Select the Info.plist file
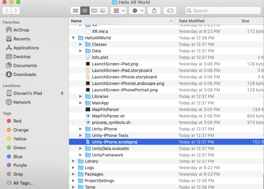This screenshot has width=264, height=189. pos(100,58)
